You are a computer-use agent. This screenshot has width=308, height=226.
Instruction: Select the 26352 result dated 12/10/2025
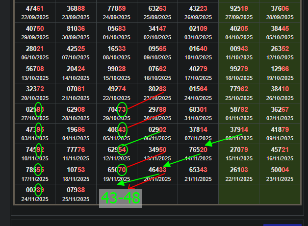tap(280, 52)
